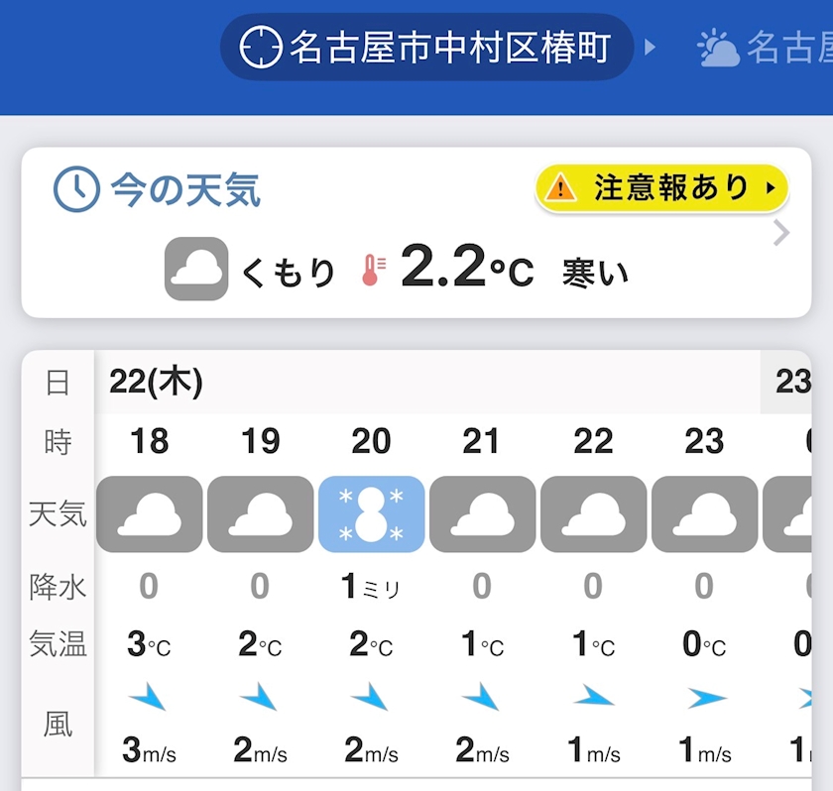Tap the 2.2°C current temperature reading

click(466, 269)
